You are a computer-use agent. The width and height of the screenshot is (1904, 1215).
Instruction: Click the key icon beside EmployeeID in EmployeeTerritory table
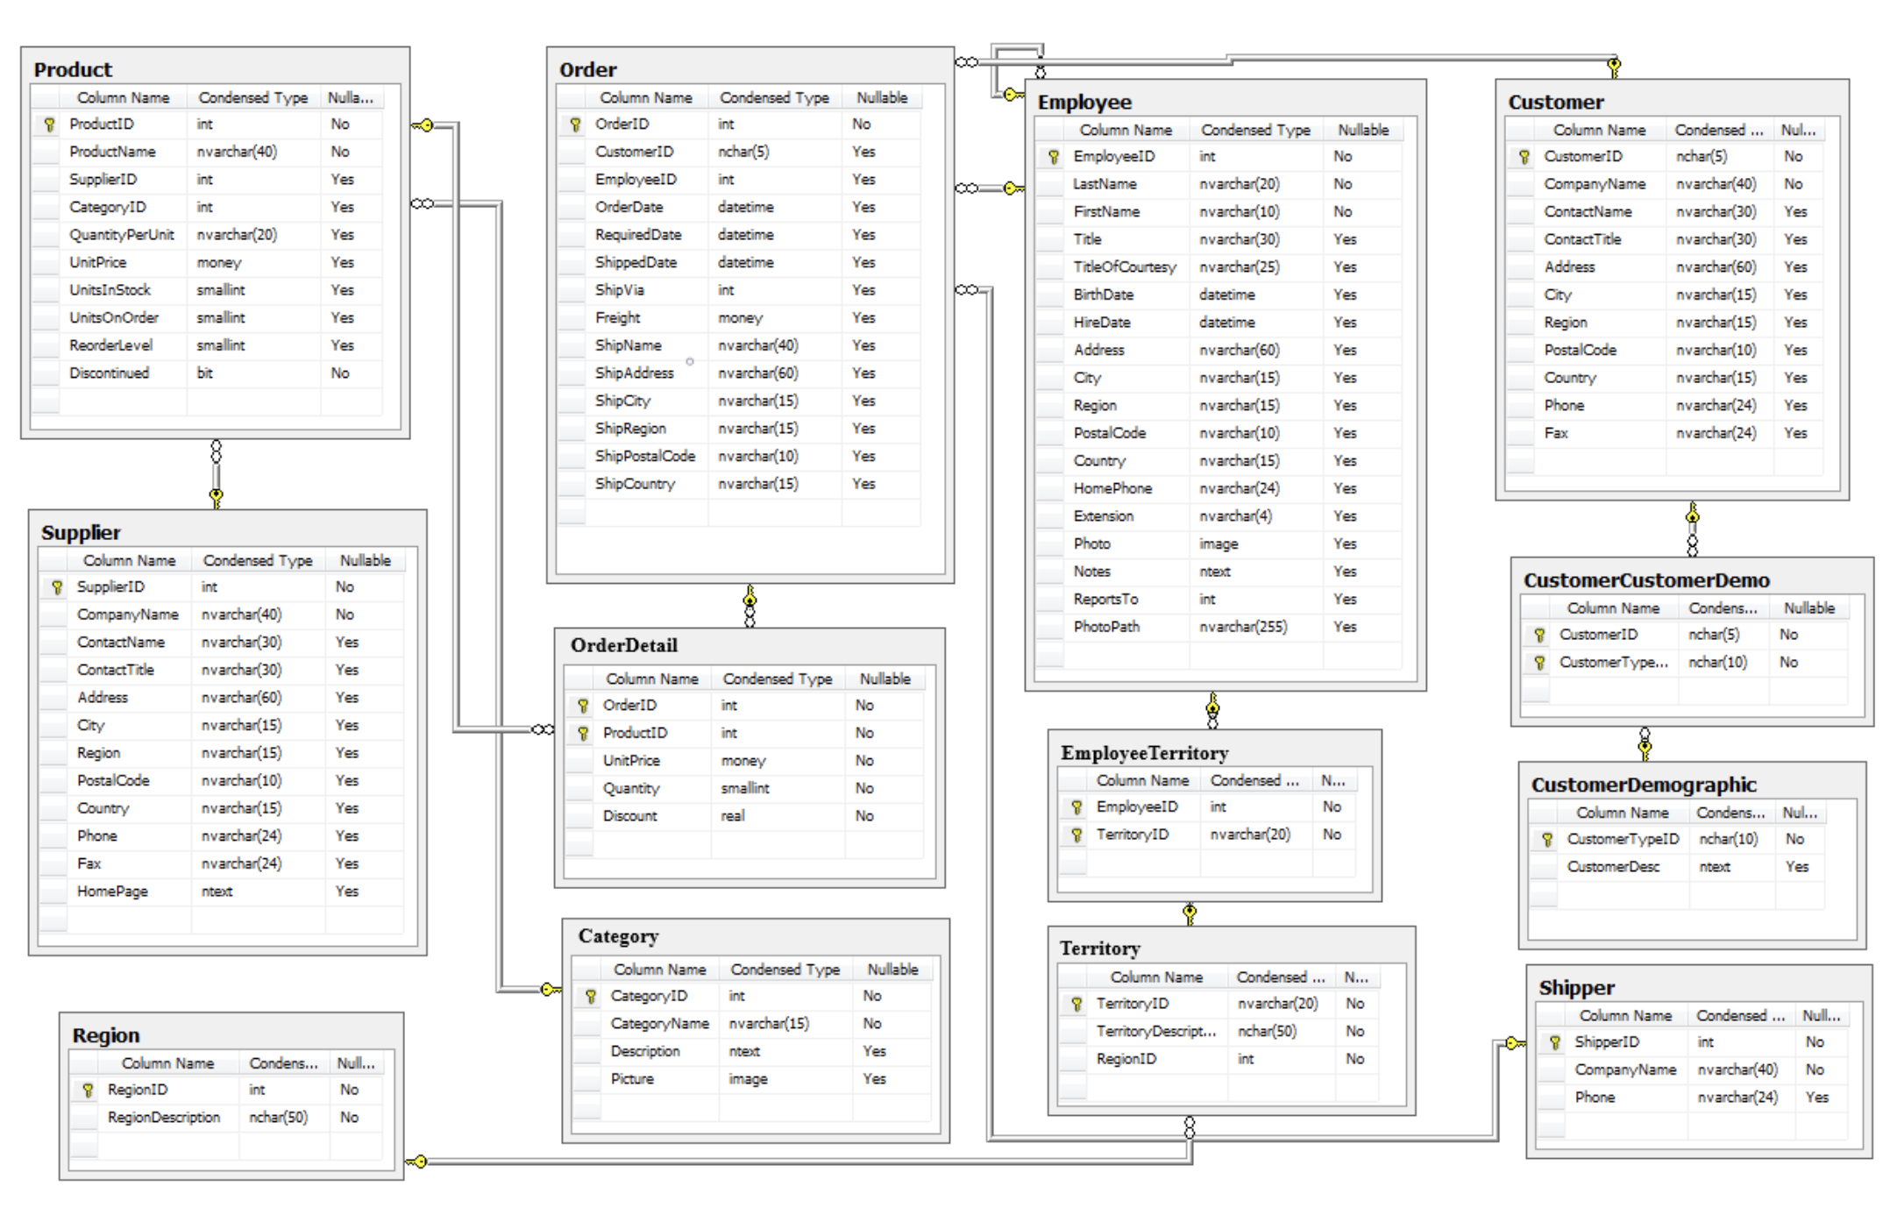[x=1076, y=807]
